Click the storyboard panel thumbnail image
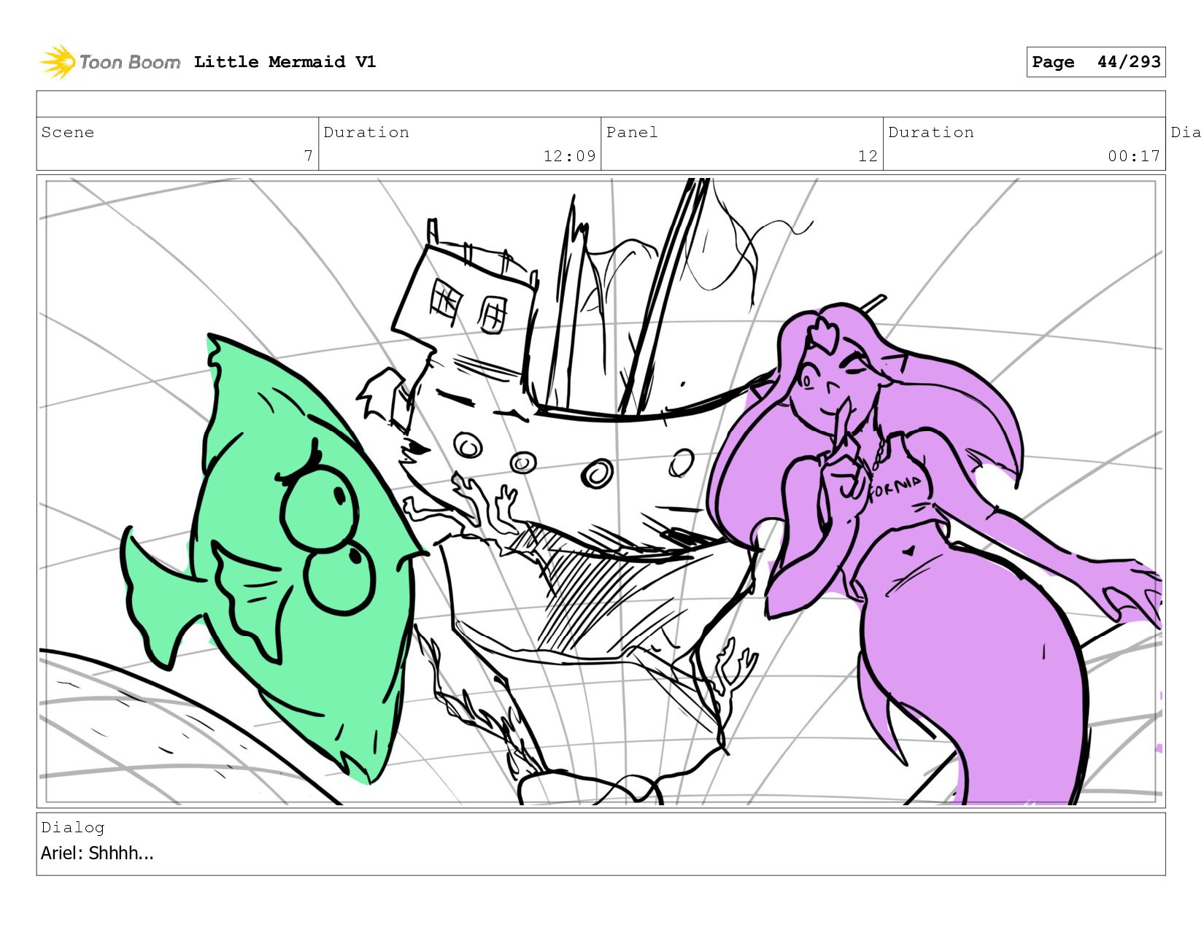 [x=601, y=491]
